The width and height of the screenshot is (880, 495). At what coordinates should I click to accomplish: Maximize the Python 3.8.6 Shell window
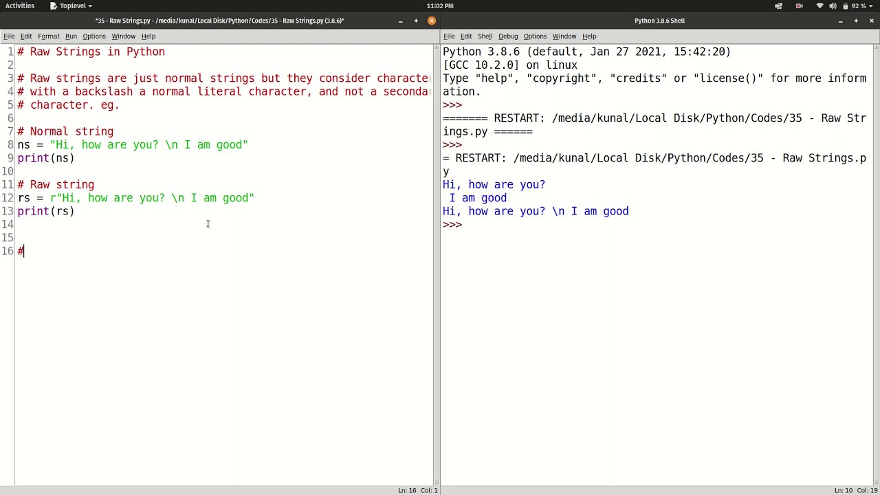(856, 21)
